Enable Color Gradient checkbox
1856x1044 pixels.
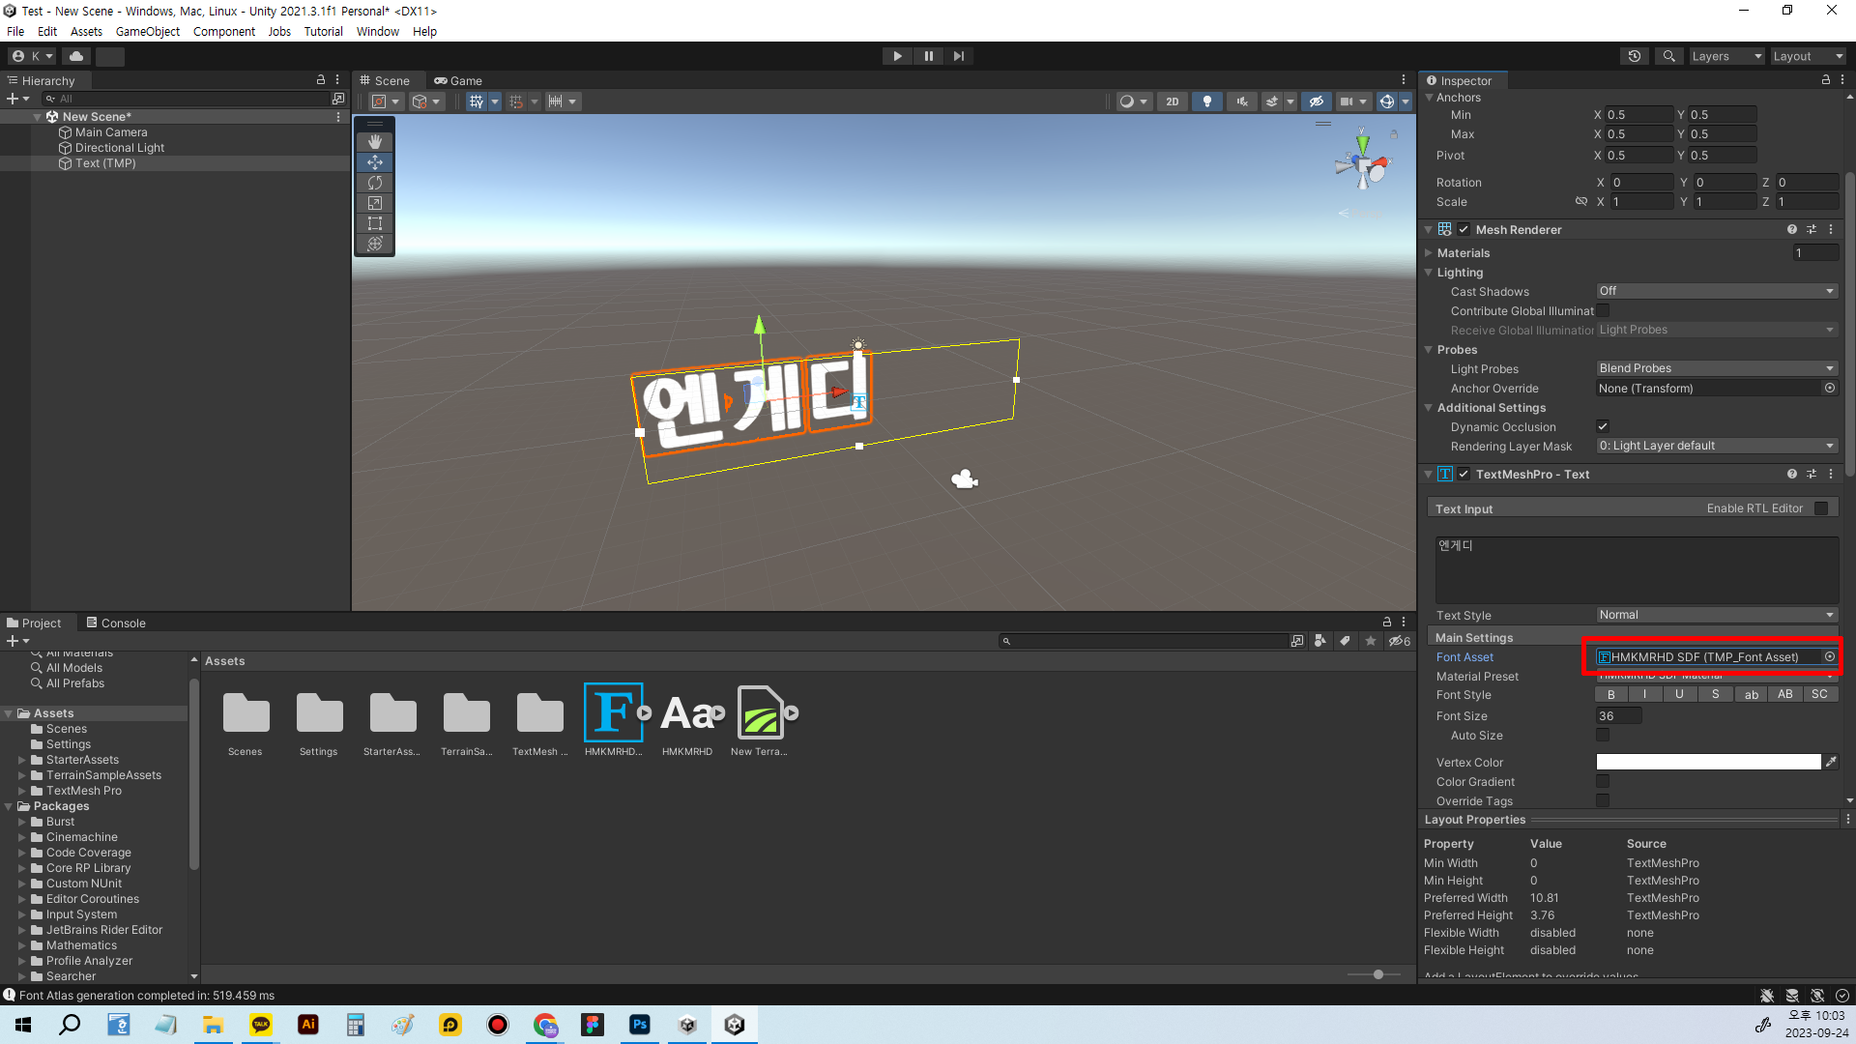point(1603,781)
